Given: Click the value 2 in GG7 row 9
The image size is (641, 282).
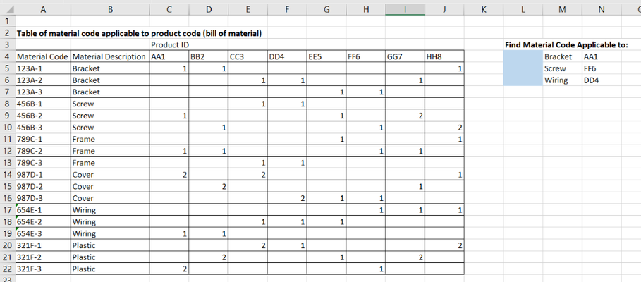Looking at the screenshot, I should pyautogui.click(x=405, y=116).
